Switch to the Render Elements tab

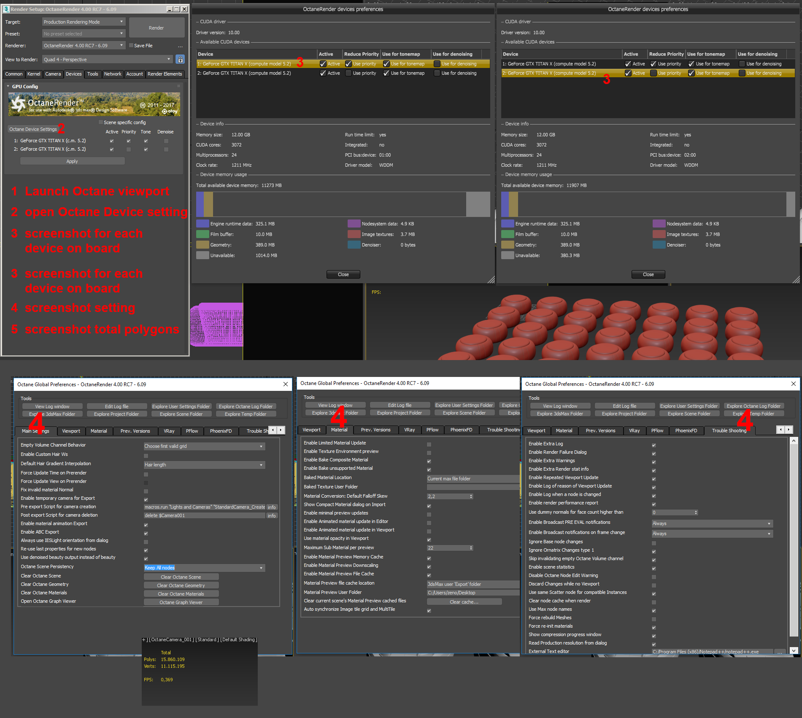pos(165,74)
